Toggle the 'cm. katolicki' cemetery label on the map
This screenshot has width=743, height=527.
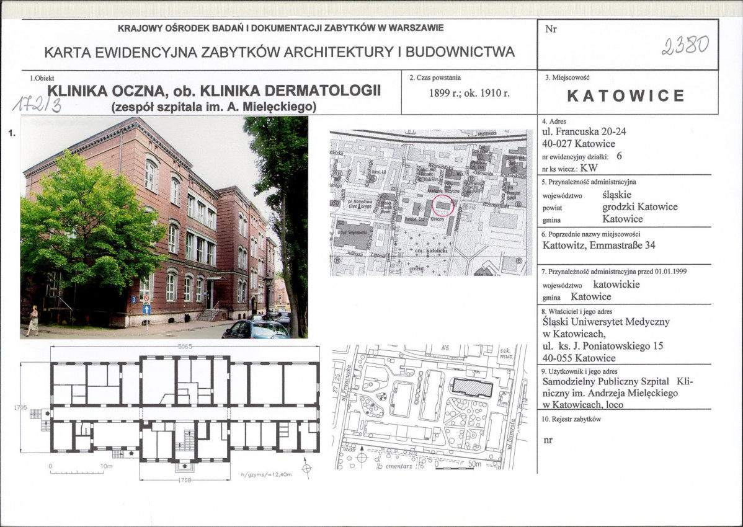pyautogui.click(x=432, y=250)
